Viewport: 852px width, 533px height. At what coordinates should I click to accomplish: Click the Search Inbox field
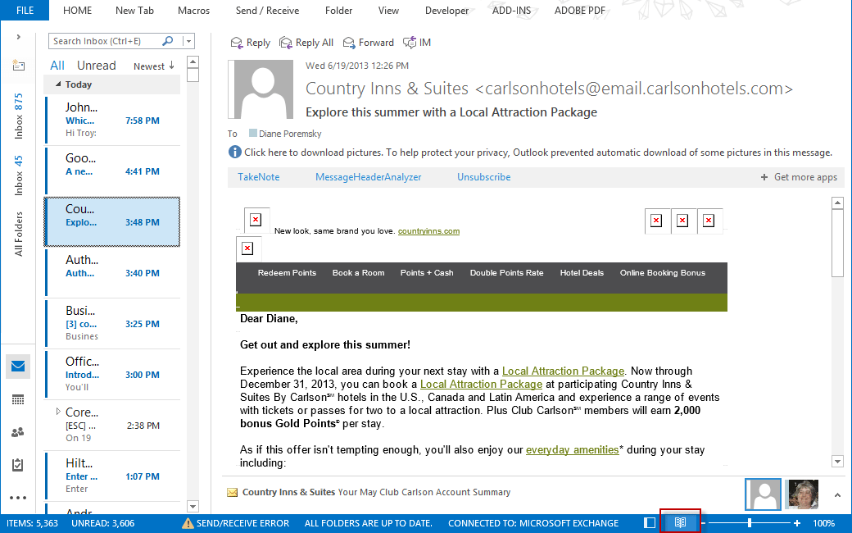105,41
